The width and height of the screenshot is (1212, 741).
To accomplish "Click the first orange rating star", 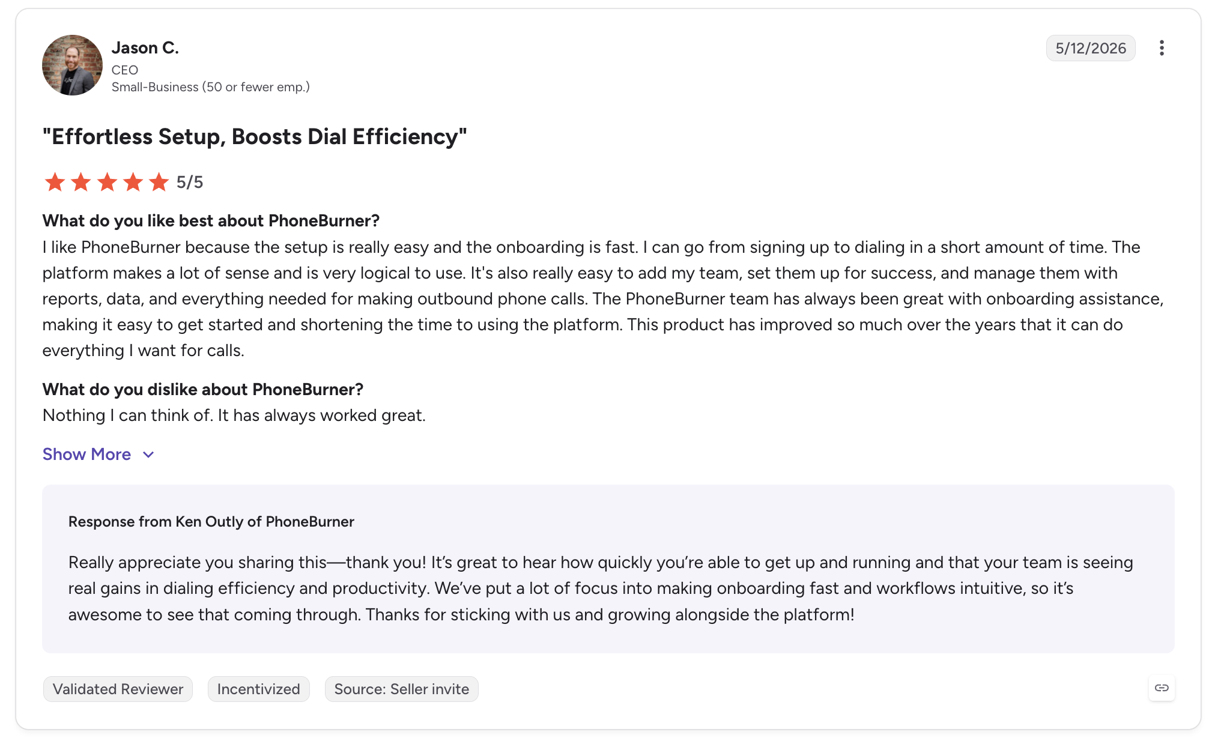I will 55,182.
